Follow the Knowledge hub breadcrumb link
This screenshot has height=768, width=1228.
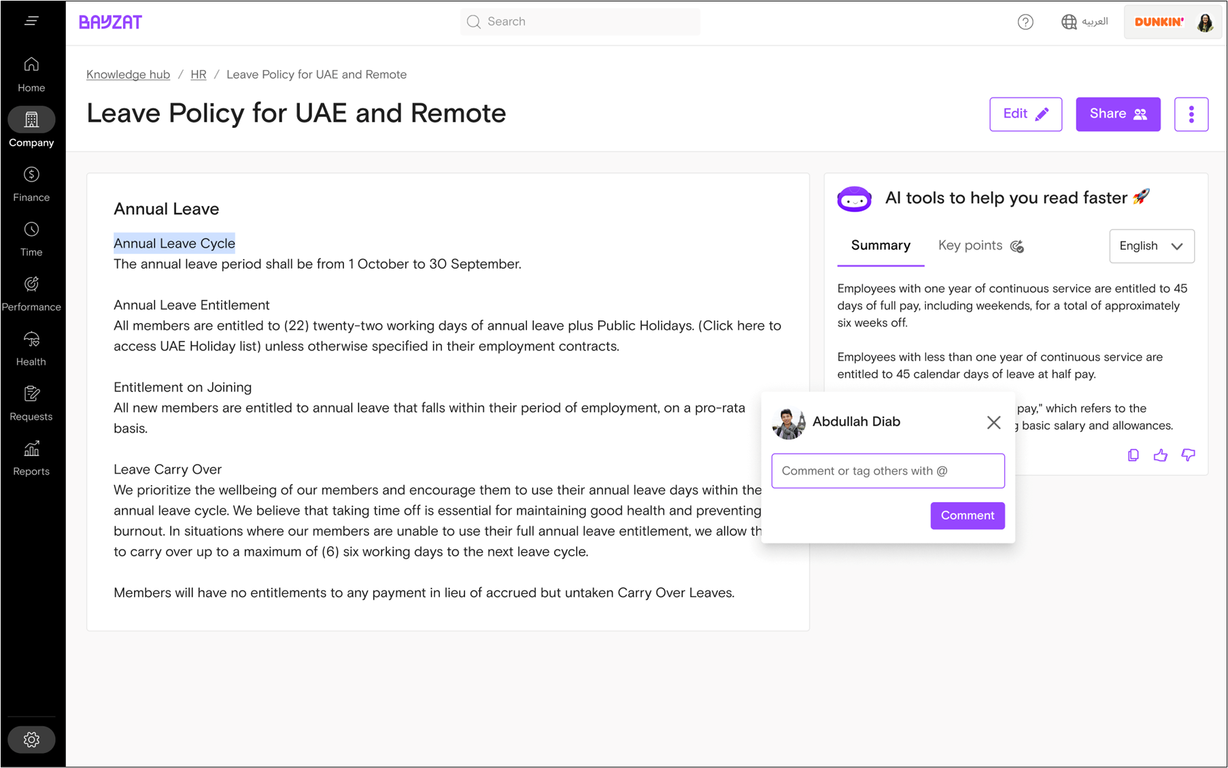(128, 75)
